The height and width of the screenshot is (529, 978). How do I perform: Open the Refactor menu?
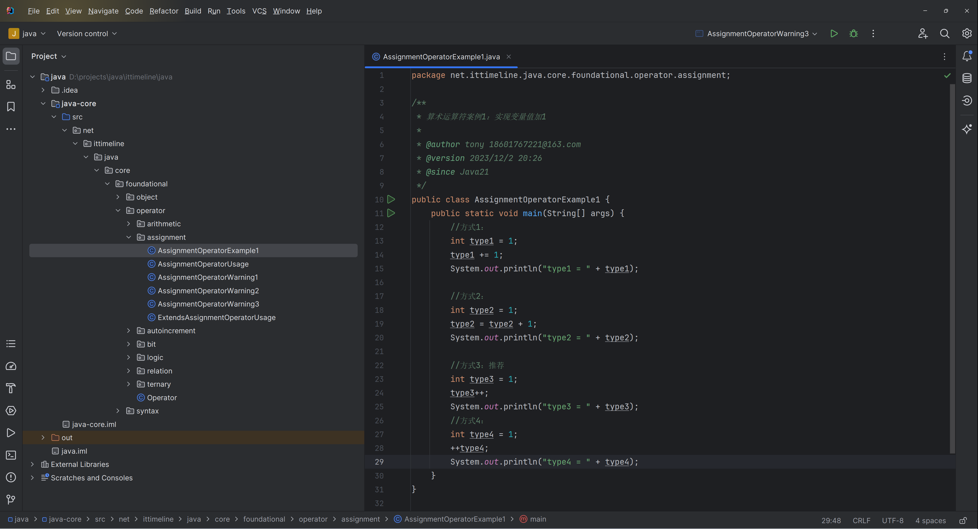[164, 11]
